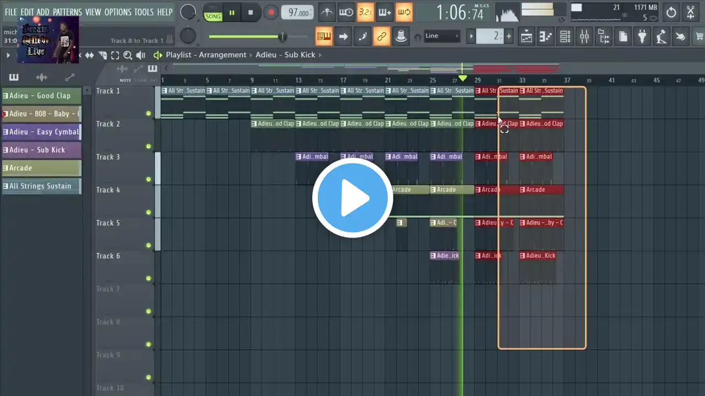Image resolution: width=705 pixels, height=396 pixels.
Task: Click the 97.000 tempo field
Action: click(297, 13)
